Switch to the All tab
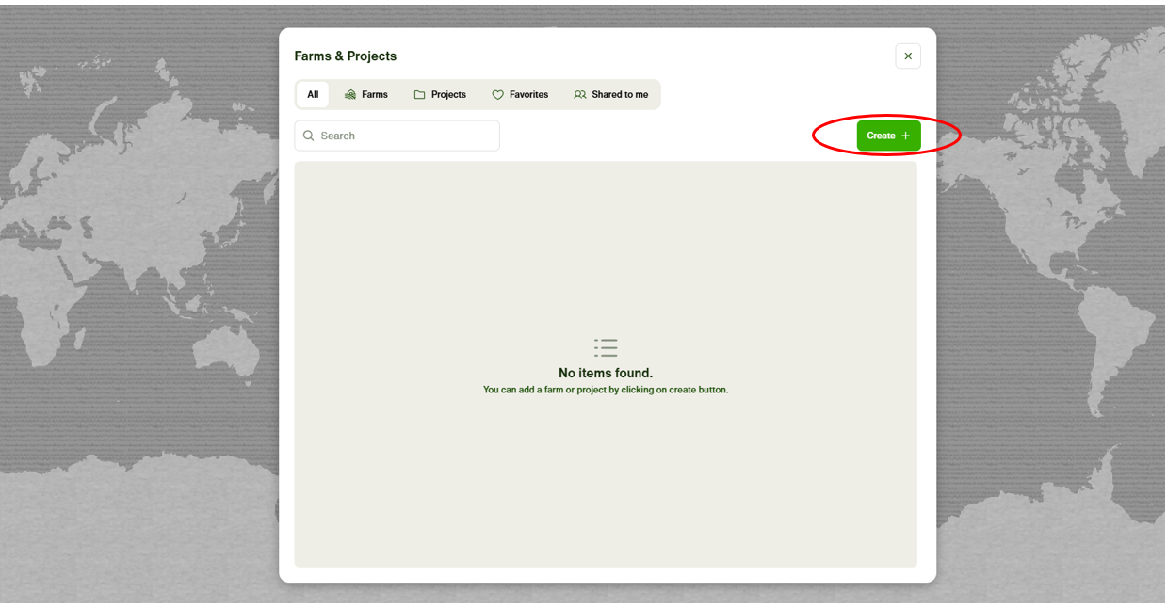This screenshot has width=1167, height=608. (x=313, y=95)
